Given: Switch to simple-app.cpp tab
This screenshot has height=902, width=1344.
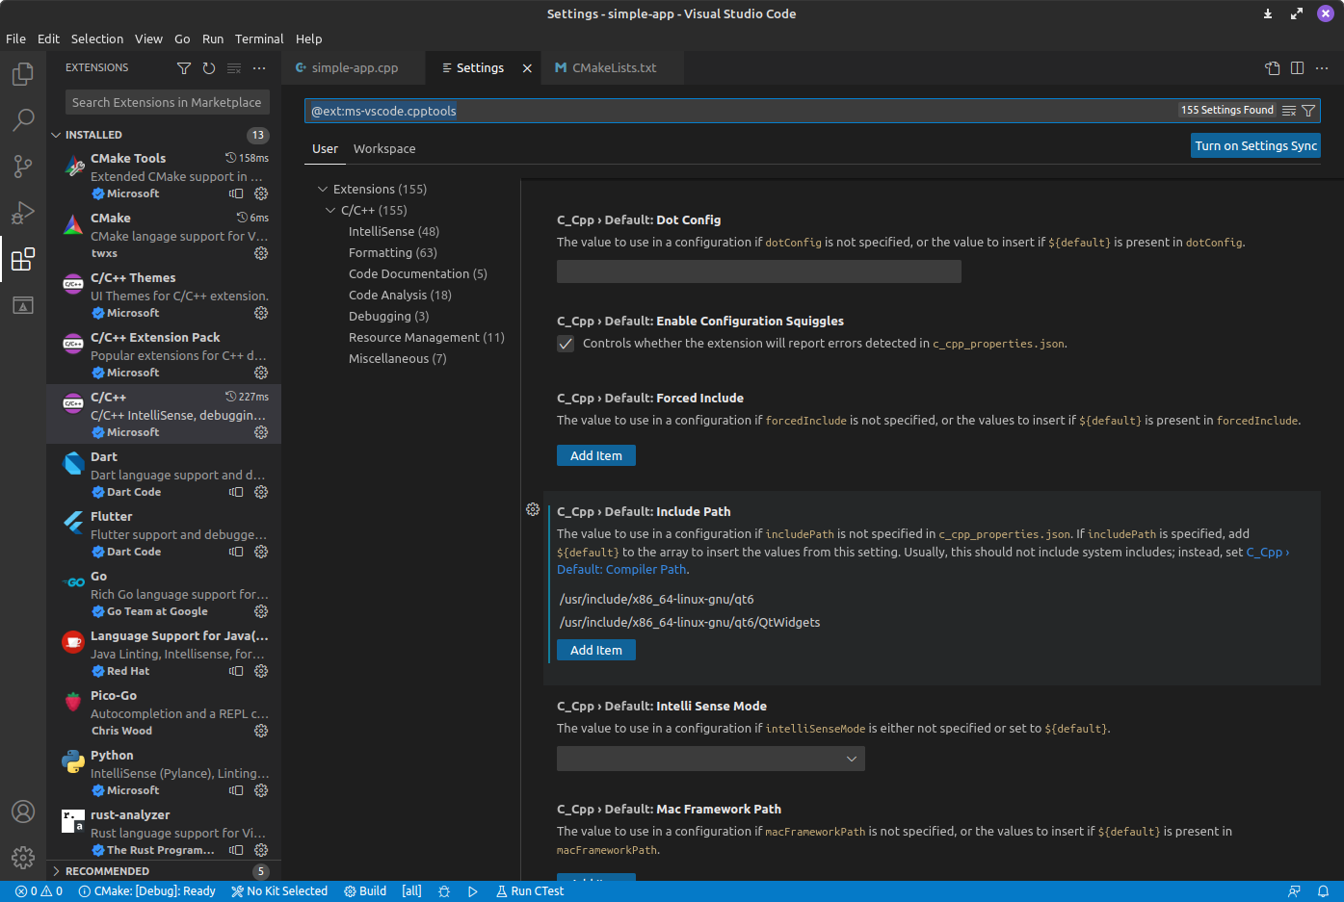Looking at the screenshot, I should tap(353, 68).
